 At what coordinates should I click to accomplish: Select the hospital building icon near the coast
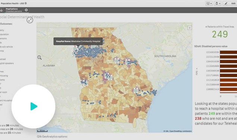point(136,90)
